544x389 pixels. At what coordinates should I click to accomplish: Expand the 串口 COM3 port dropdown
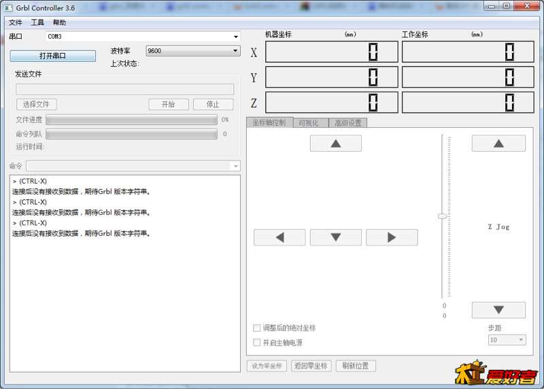(235, 37)
